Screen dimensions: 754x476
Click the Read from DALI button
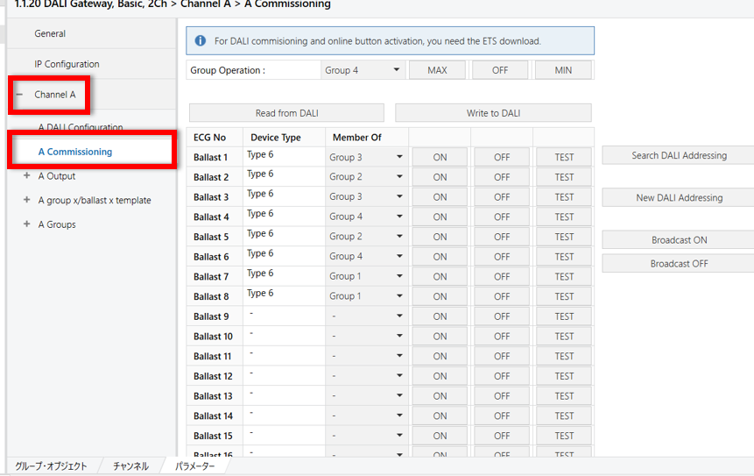coord(286,113)
